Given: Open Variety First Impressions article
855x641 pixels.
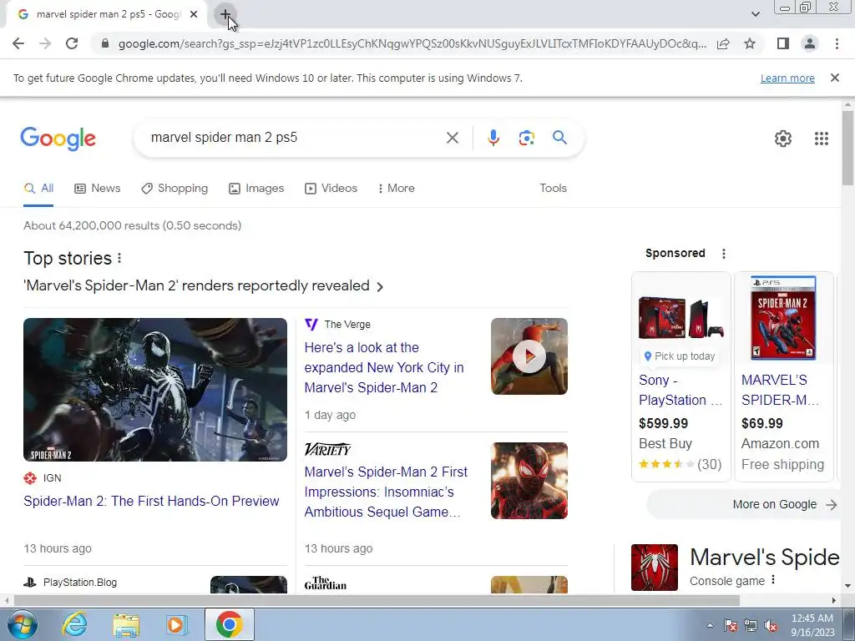Looking at the screenshot, I should coord(386,492).
